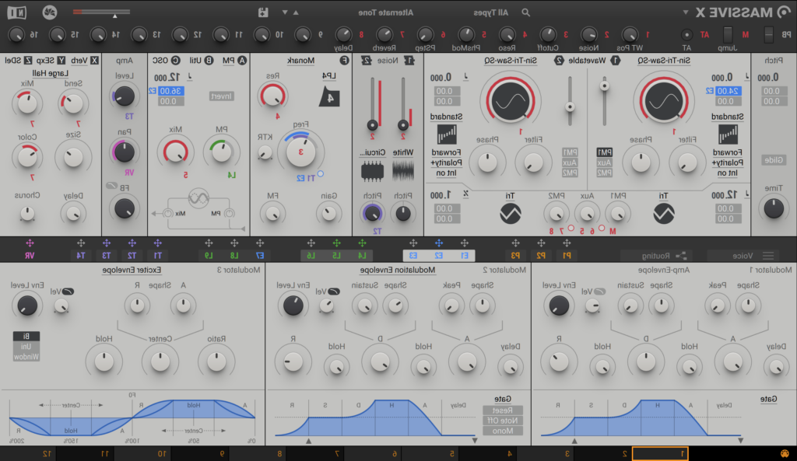This screenshot has width=797, height=461.
Task: Click the White noise waveform thumbnail
Action: [x=403, y=171]
